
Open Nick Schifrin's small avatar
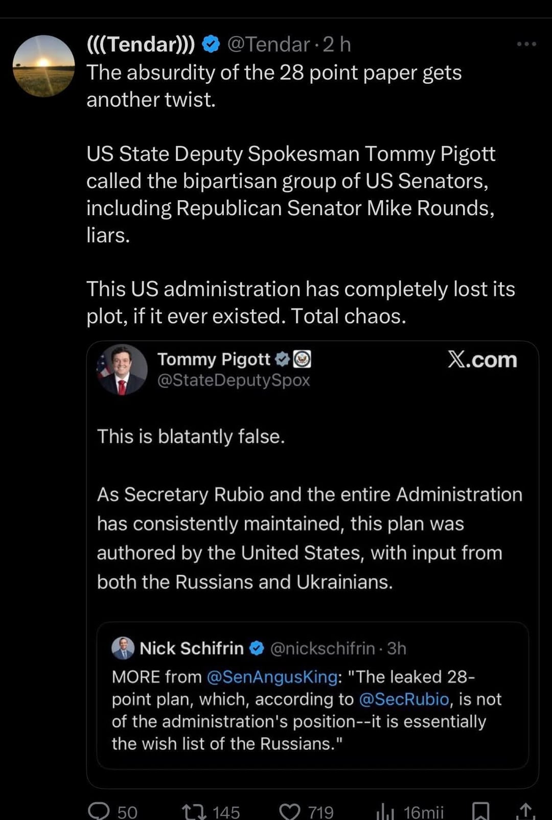123,648
